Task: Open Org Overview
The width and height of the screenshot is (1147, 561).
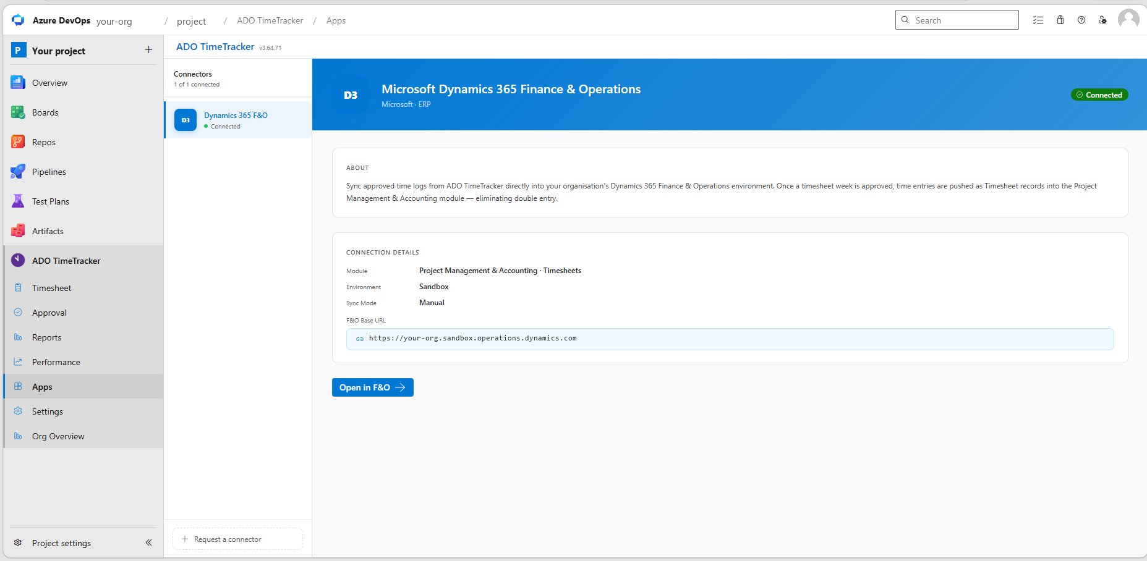Action: [x=83, y=436]
